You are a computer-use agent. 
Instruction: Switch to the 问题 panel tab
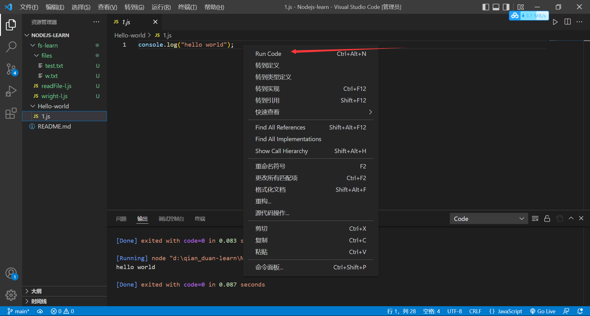point(121,219)
